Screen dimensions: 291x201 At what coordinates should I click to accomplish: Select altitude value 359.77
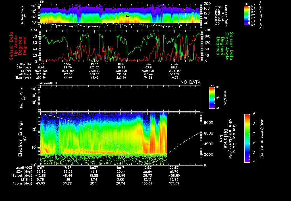(x=175, y=74)
